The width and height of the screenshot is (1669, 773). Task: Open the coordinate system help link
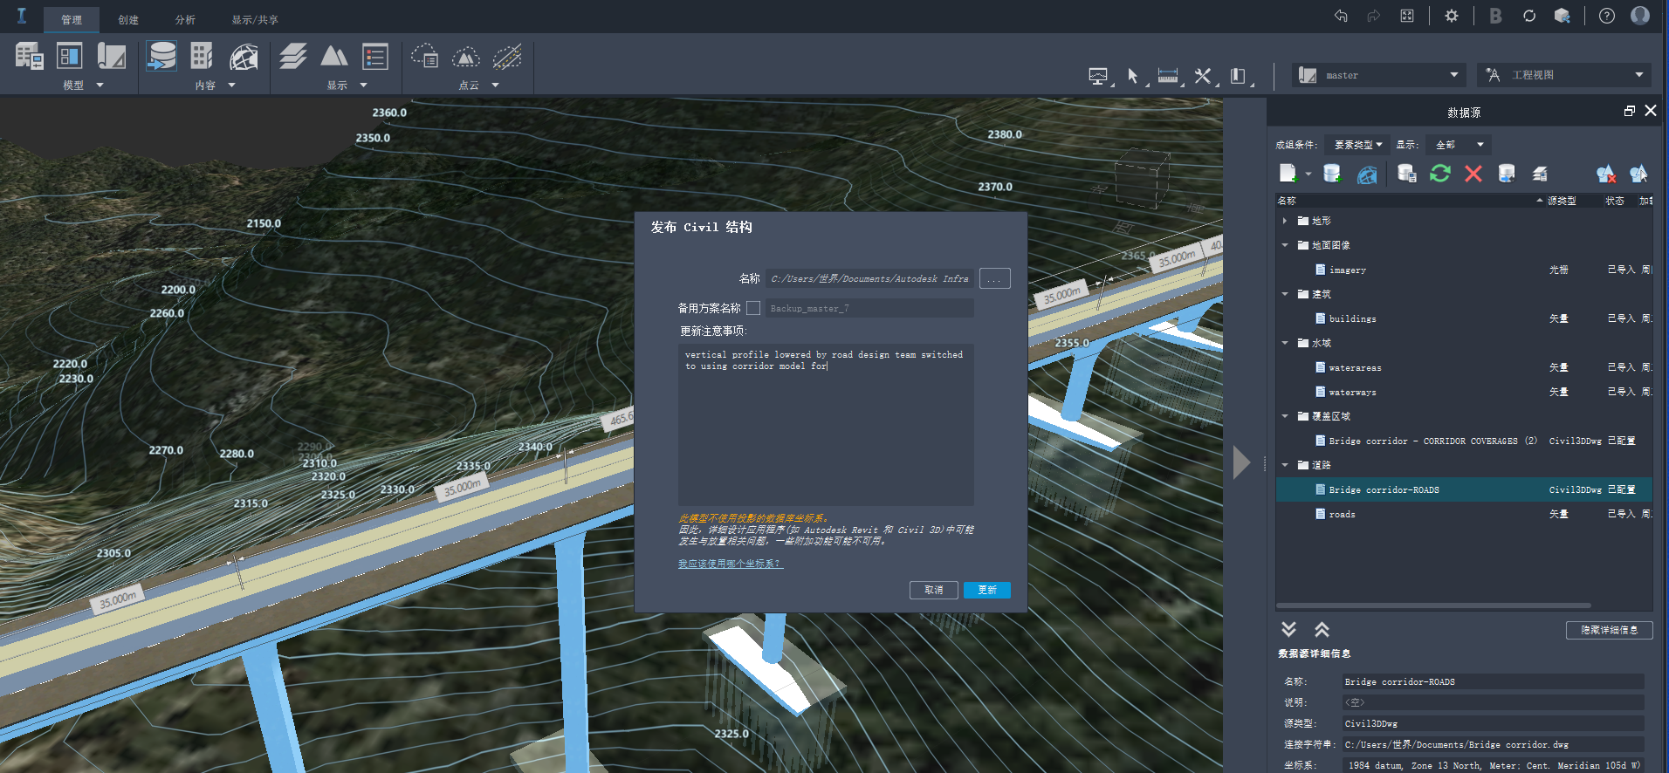tap(731, 564)
